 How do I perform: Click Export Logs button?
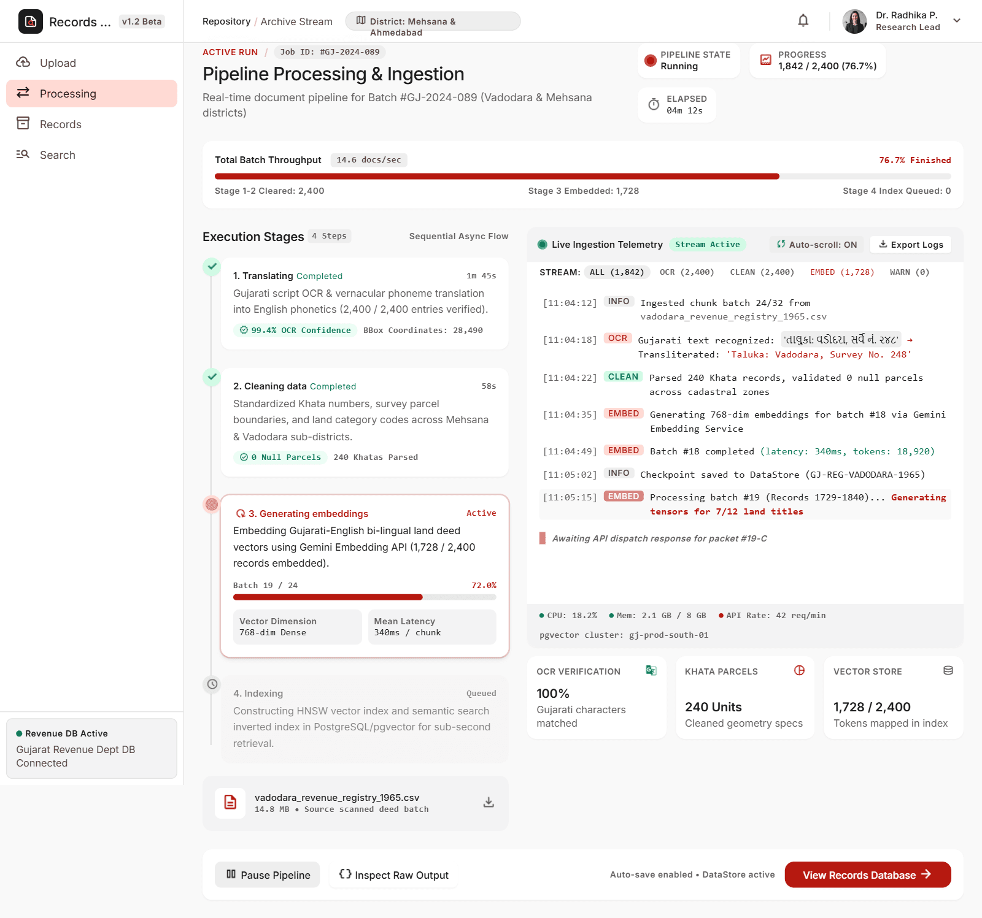[911, 245]
